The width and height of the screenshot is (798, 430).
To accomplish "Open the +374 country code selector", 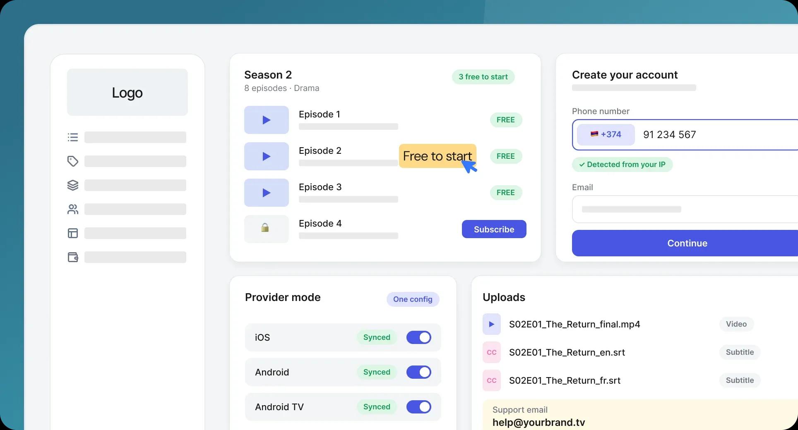I will pos(606,135).
